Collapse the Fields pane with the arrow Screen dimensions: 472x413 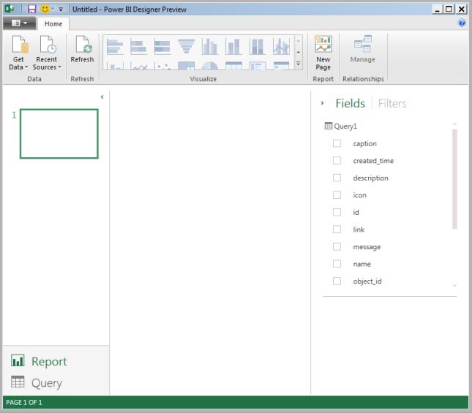(323, 103)
